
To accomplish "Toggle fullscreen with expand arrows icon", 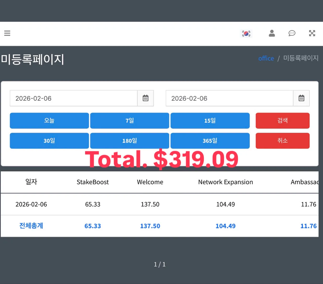I will point(312,33).
